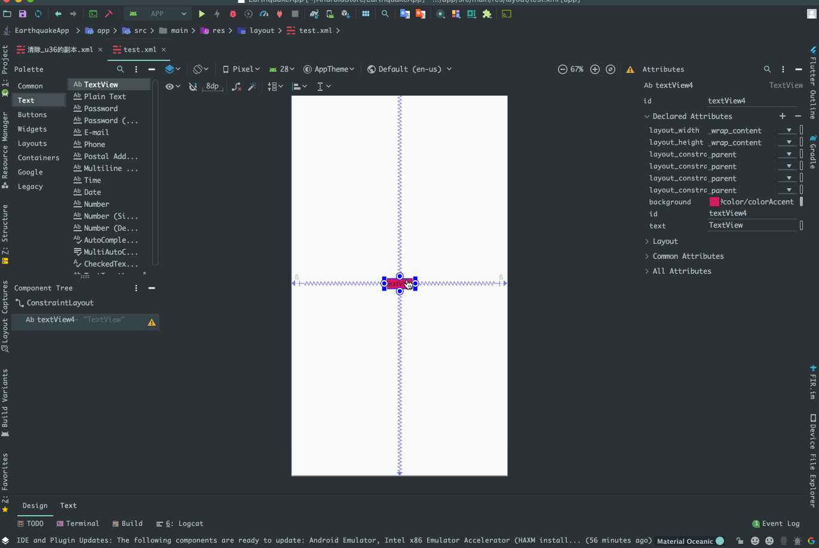Image resolution: width=819 pixels, height=548 pixels.
Task: Click the background colorAccent color swatch
Action: click(714, 202)
